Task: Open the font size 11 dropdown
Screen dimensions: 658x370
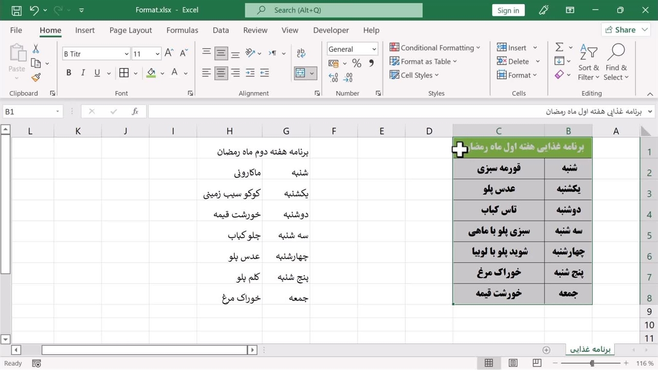Action: coord(157,54)
